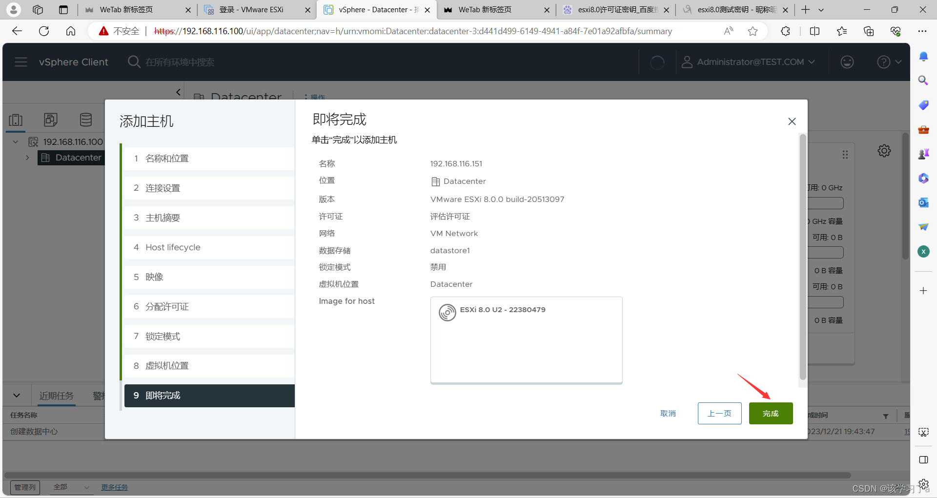Open the browser settings ellipsis menu
Viewport: 937px width, 498px height.
tap(922, 31)
